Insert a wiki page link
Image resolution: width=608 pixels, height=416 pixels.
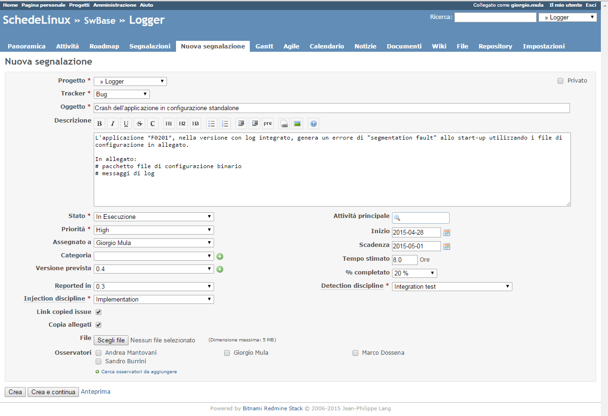point(284,123)
